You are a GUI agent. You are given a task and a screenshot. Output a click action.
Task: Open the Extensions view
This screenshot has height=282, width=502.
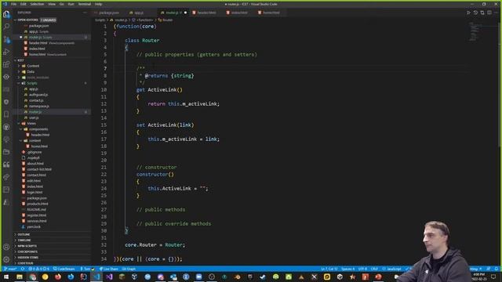(x=6, y=64)
